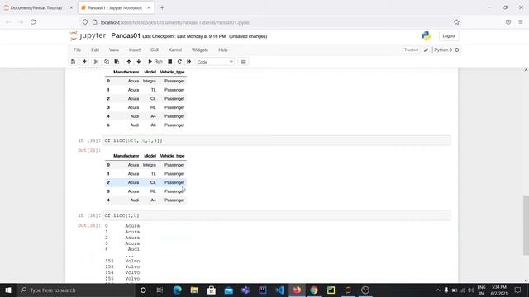This screenshot has width=529, height=297.
Task: Reload the page
Action: click(x=33, y=22)
